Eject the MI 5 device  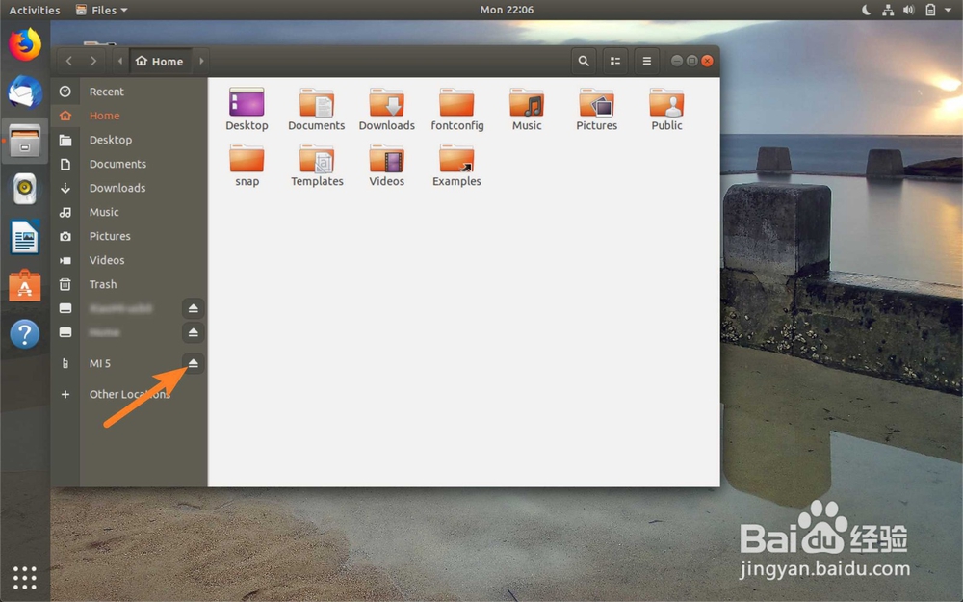point(193,363)
